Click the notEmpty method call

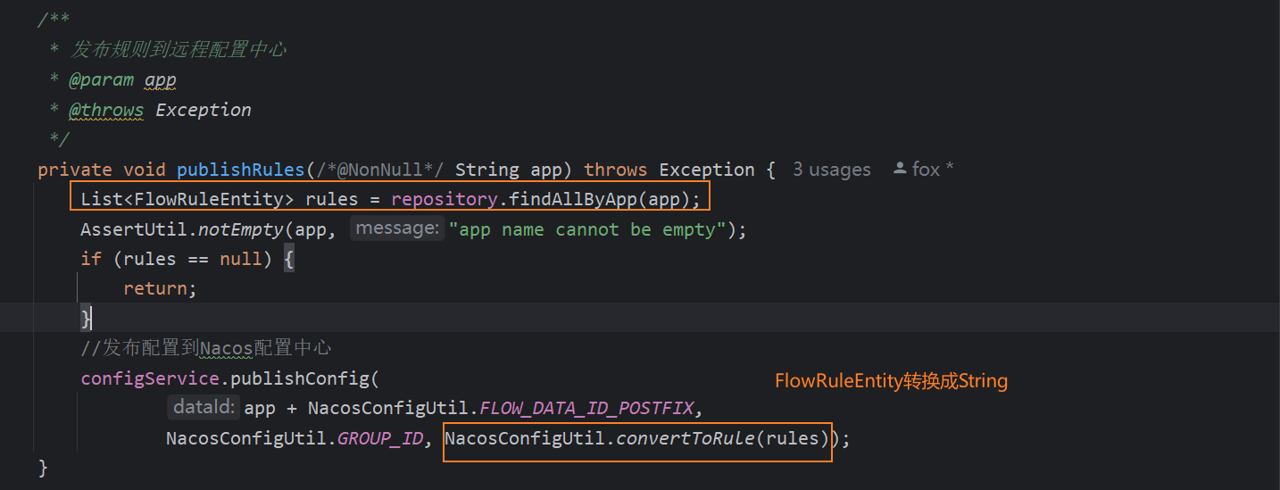point(241,229)
